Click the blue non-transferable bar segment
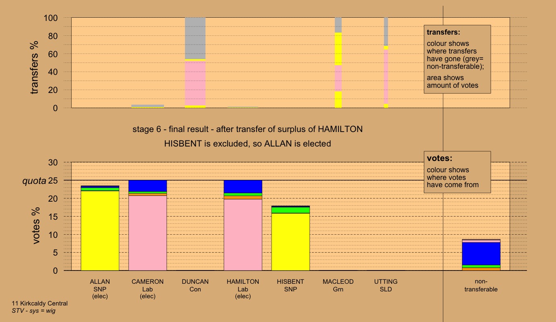Screen dimensions: 556x322 coord(481,254)
